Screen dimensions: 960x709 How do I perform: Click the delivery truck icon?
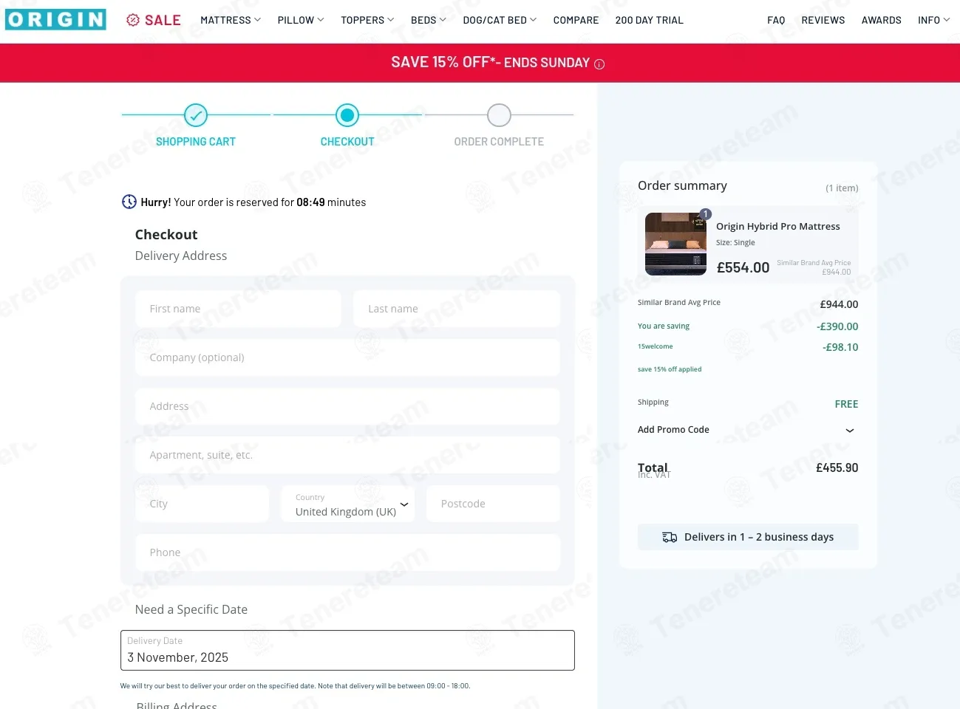[670, 538]
